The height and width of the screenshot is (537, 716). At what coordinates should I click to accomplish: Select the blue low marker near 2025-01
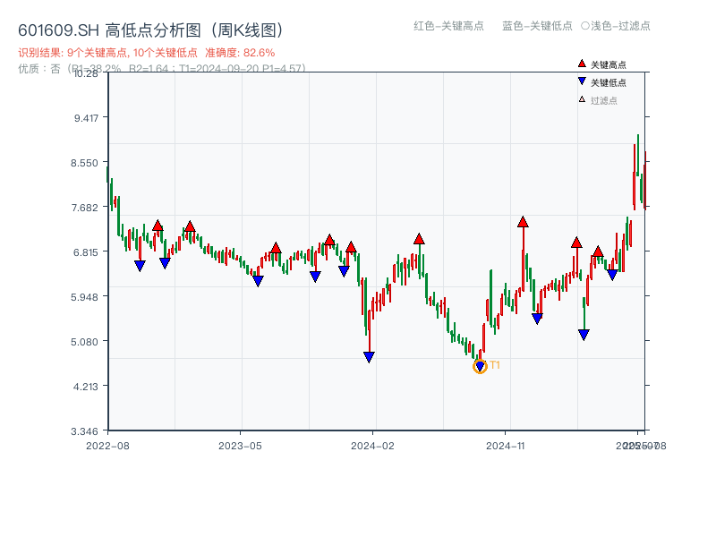[x=537, y=319]
